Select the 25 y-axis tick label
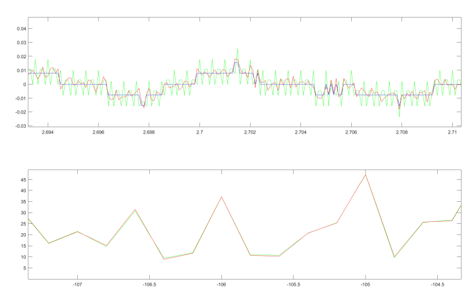The image size is (476, 299). click(x=24, y=224)
